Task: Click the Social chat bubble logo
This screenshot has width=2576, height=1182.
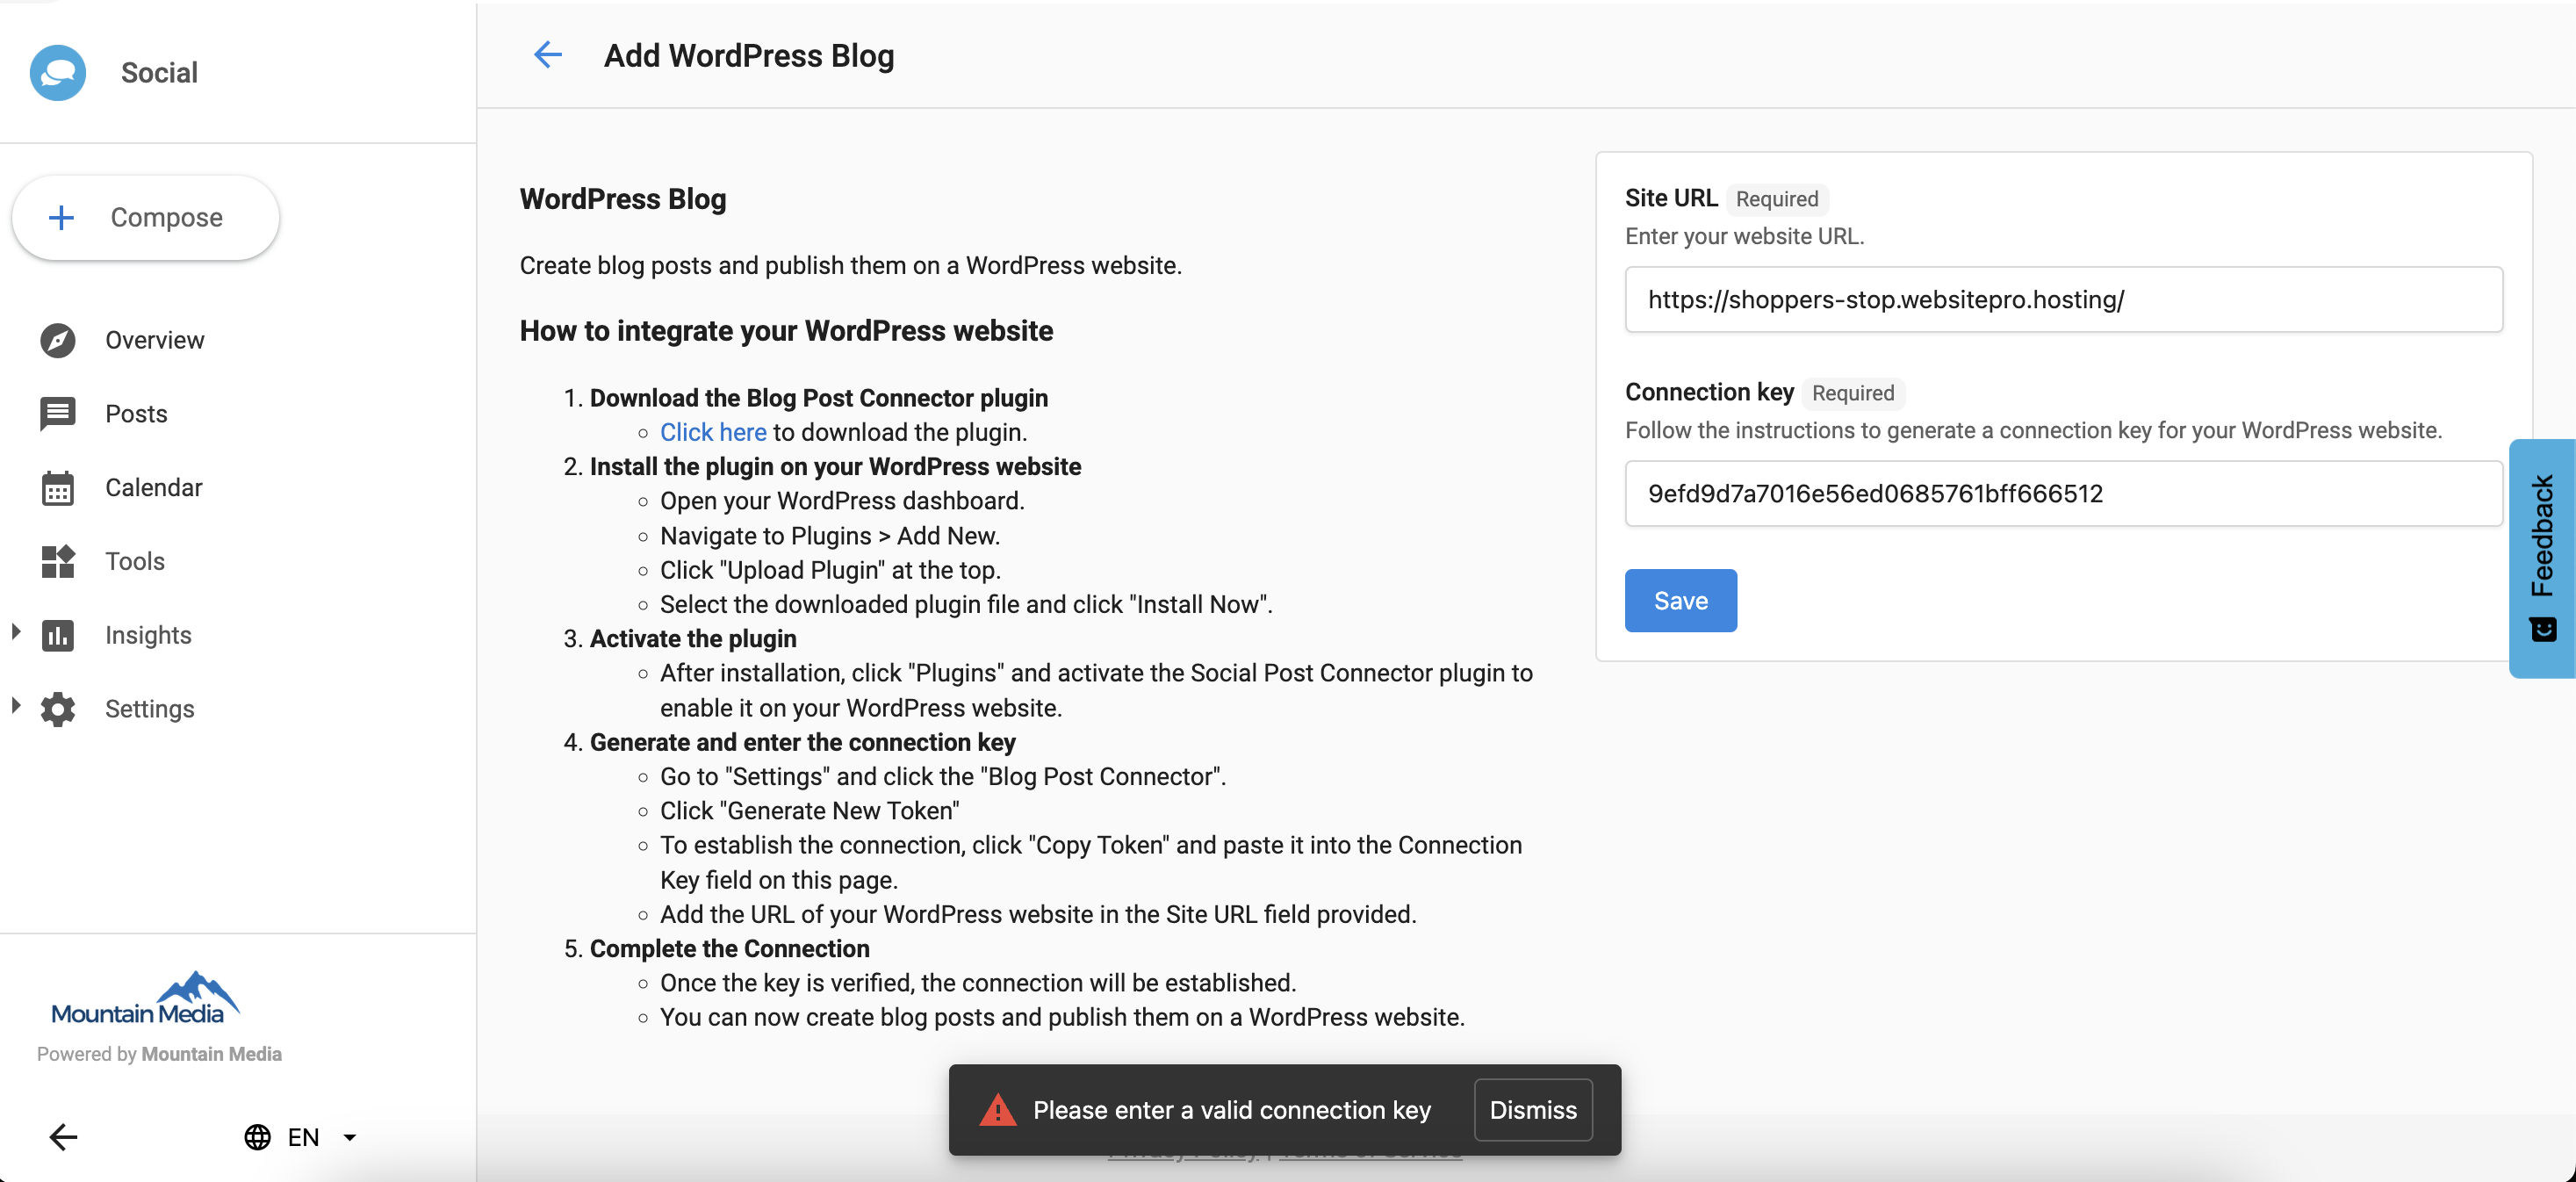Action: point(58,73)
